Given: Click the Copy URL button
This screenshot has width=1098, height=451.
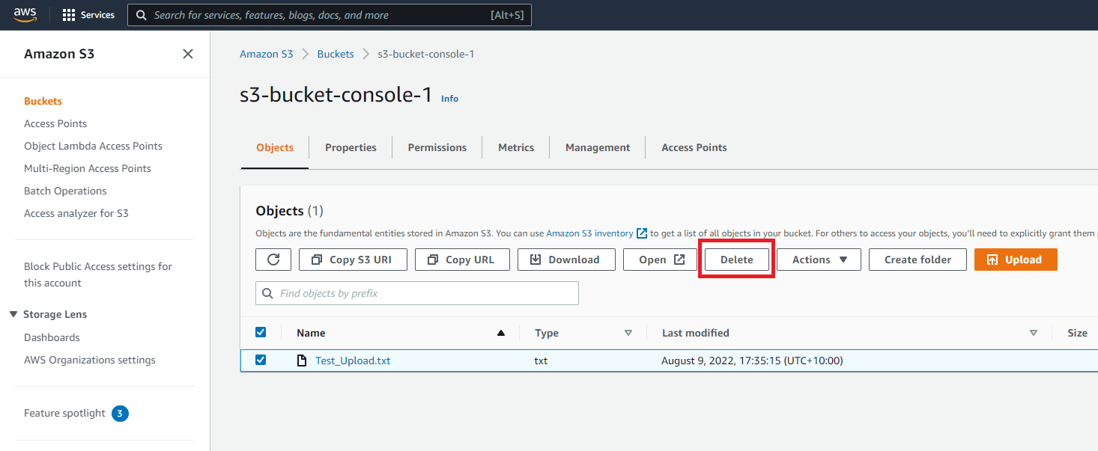Looking at the screenshot, I should 462,260.
